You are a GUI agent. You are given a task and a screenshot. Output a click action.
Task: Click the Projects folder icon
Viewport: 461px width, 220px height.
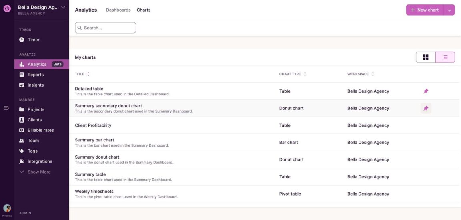click(22, 109)
